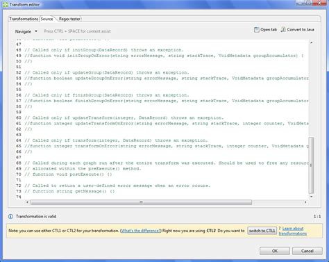Follow the Learn about transformations link
The height and width of the screenshot is (262, 329).
click(293, 231)
